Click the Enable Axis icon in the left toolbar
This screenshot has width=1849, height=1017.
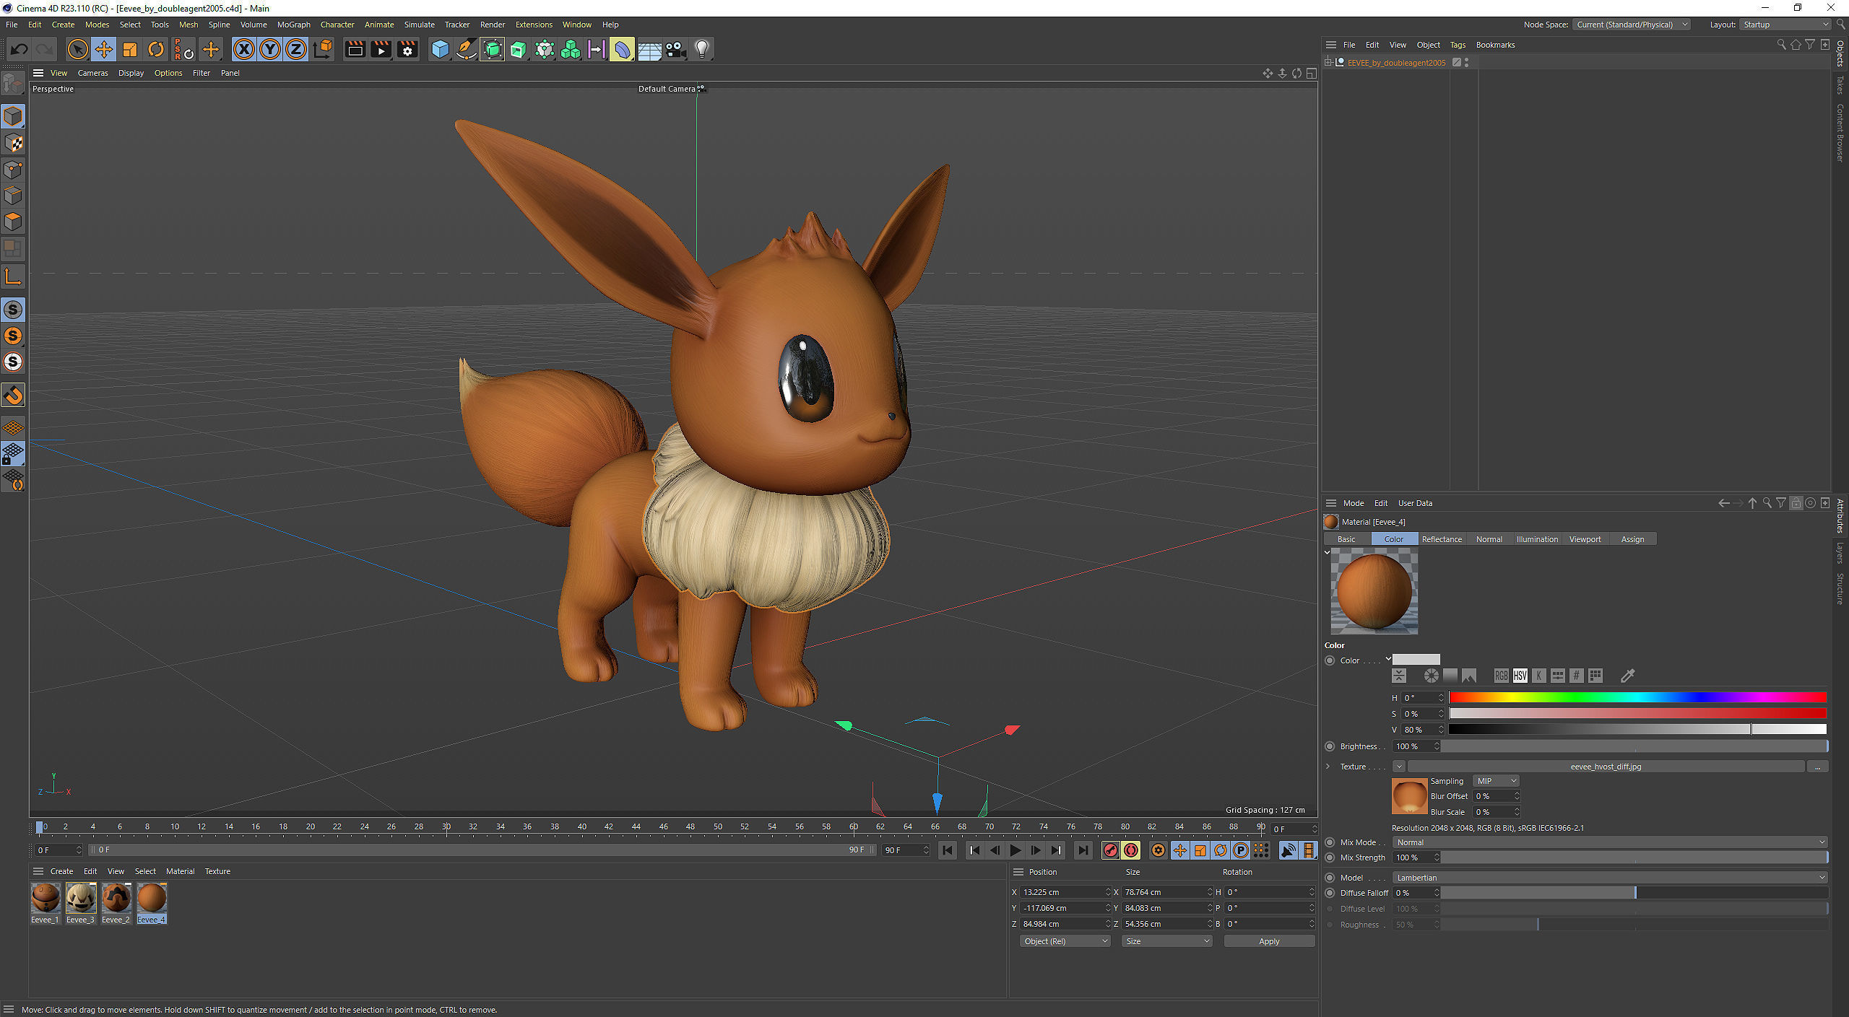tap(13, 276)
